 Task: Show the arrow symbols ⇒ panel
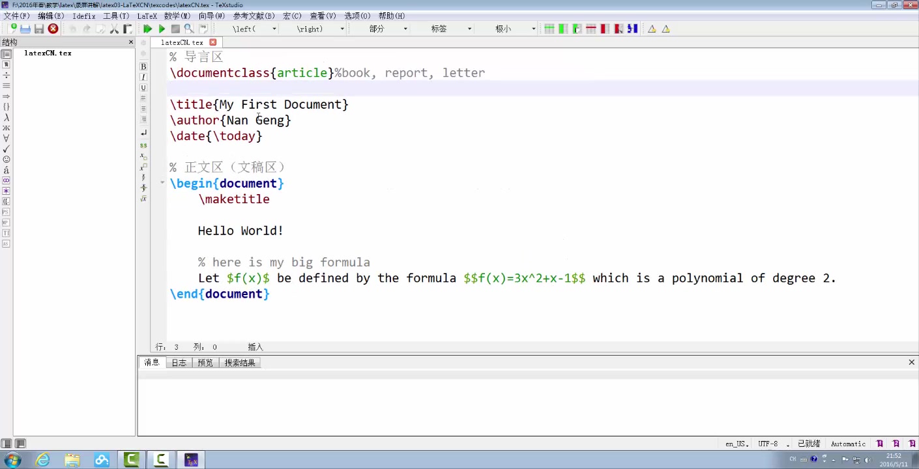click(x=6, y=96)
